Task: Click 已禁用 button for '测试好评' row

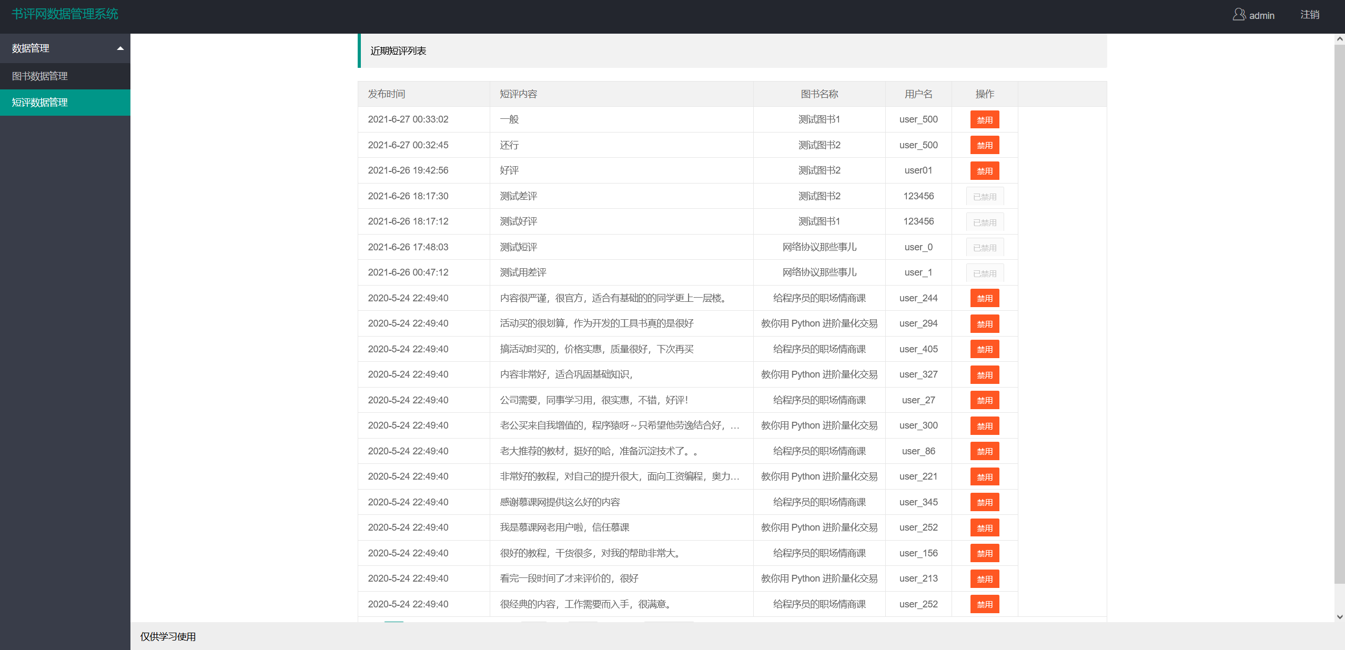Action: click(985, 222)
